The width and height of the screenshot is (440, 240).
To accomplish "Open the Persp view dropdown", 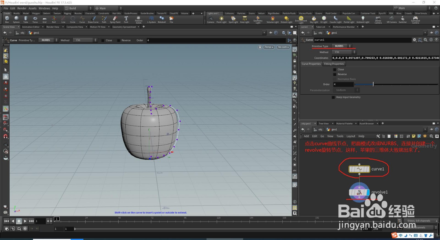I will [x=269, y=47].
